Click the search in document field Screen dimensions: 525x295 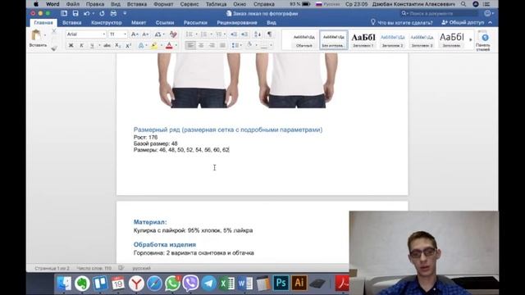[440, 13]
